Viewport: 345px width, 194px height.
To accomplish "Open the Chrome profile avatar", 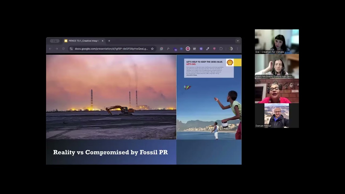I will [231, 49].
